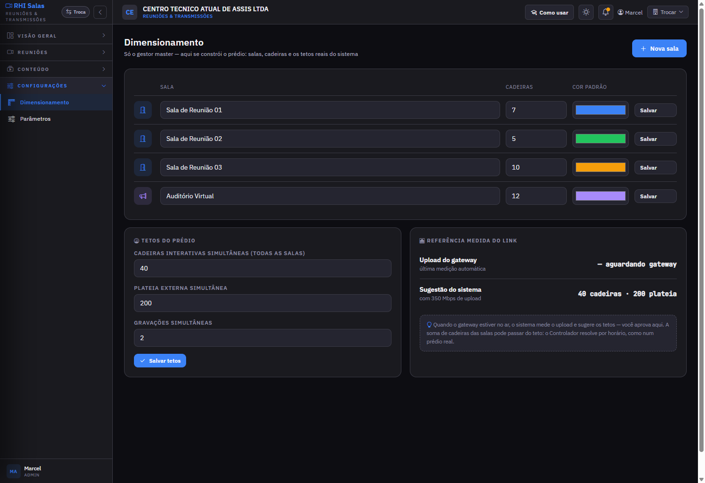Collapse the sidebar with the arrow button

pos(100,12)
